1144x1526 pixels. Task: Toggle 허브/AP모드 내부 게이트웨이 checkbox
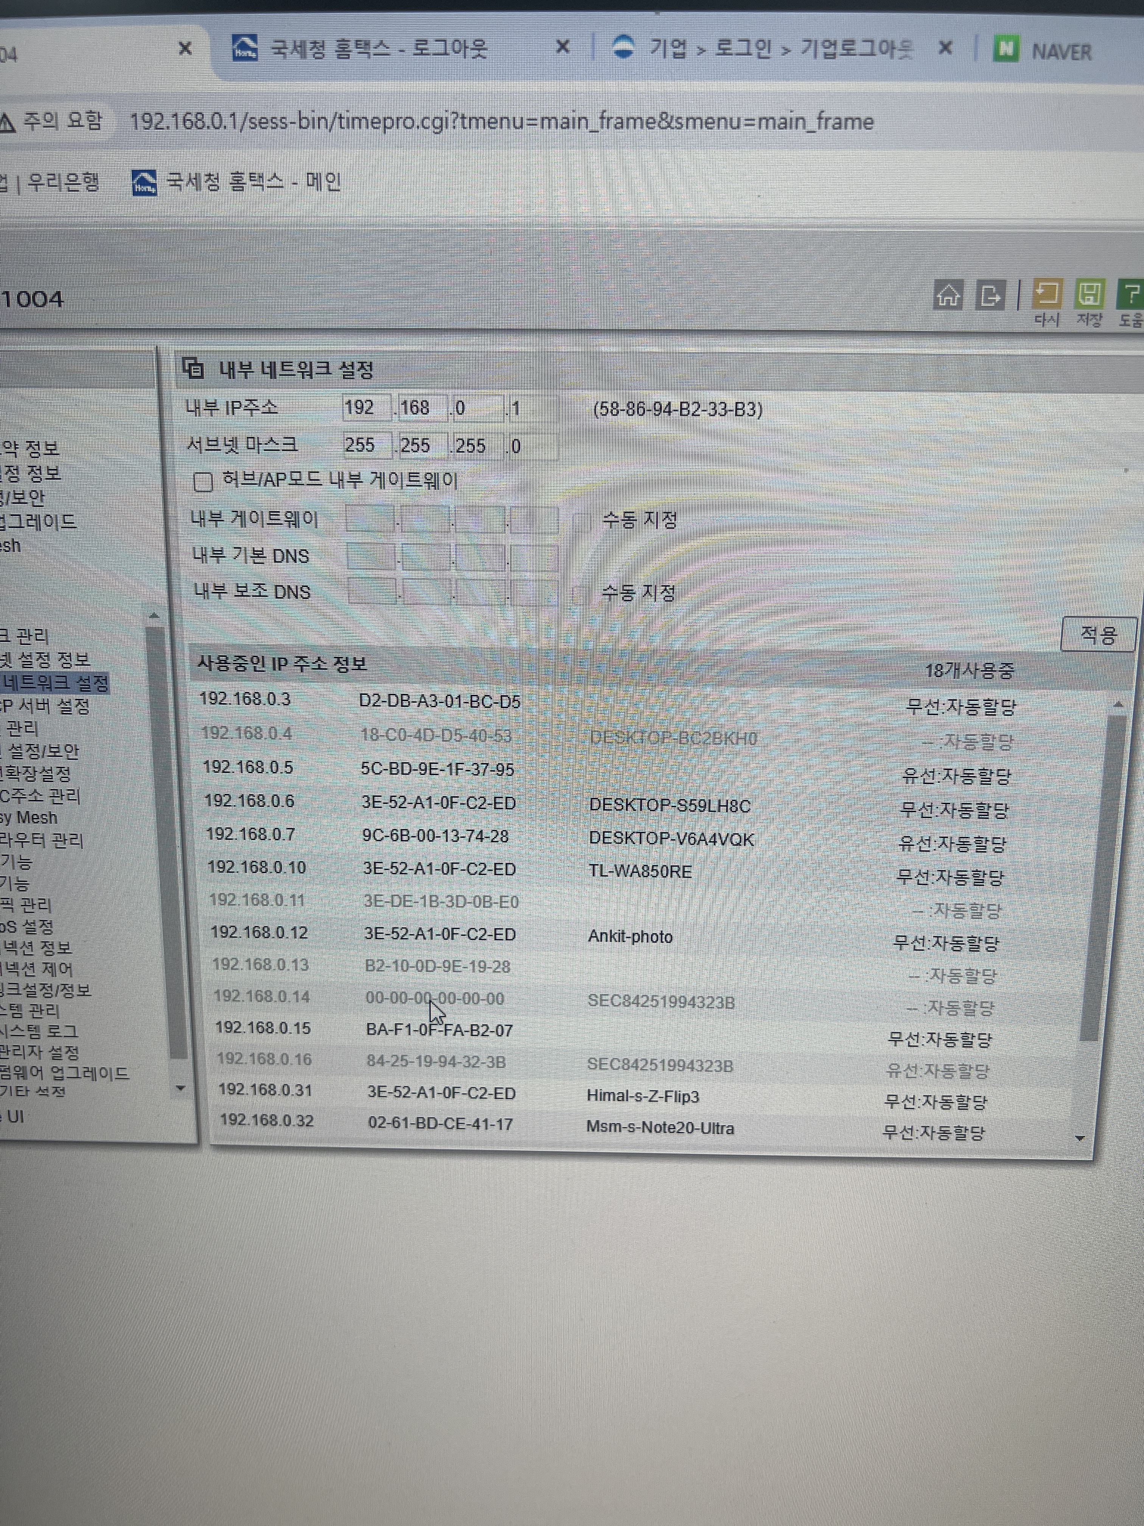tap(203, 481)
